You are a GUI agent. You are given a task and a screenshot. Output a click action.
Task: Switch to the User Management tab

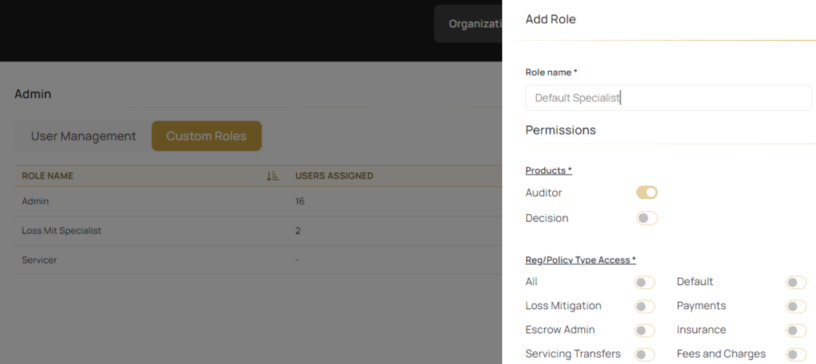click(84, 136)
